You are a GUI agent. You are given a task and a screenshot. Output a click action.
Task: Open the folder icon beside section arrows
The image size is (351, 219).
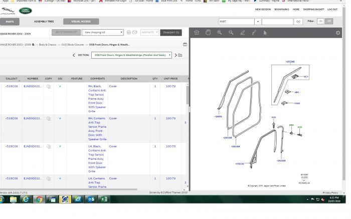[180, 55]
